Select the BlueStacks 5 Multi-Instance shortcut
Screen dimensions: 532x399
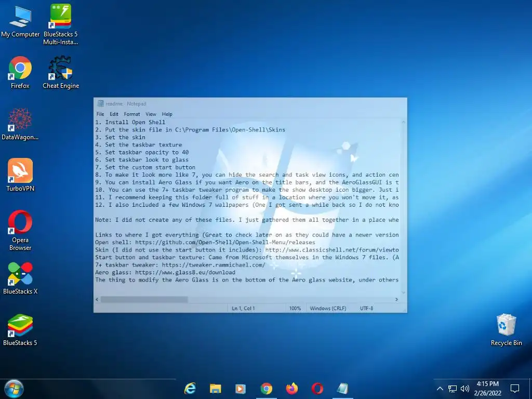coord(60,24)
